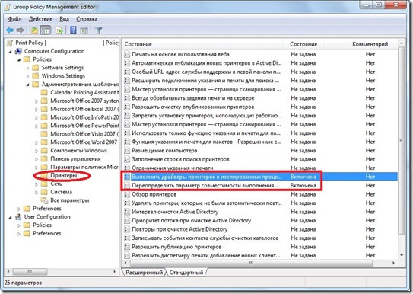Viewport: 413px width, 294px height.
Task: Select policy Переопределить параметр совместимости выполнения
Action: click(205, 185)
